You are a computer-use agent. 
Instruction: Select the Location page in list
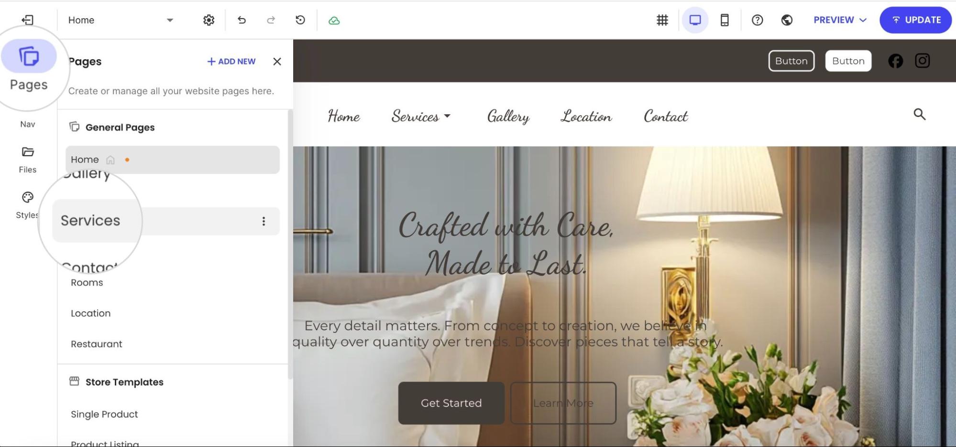click(91, 313)
